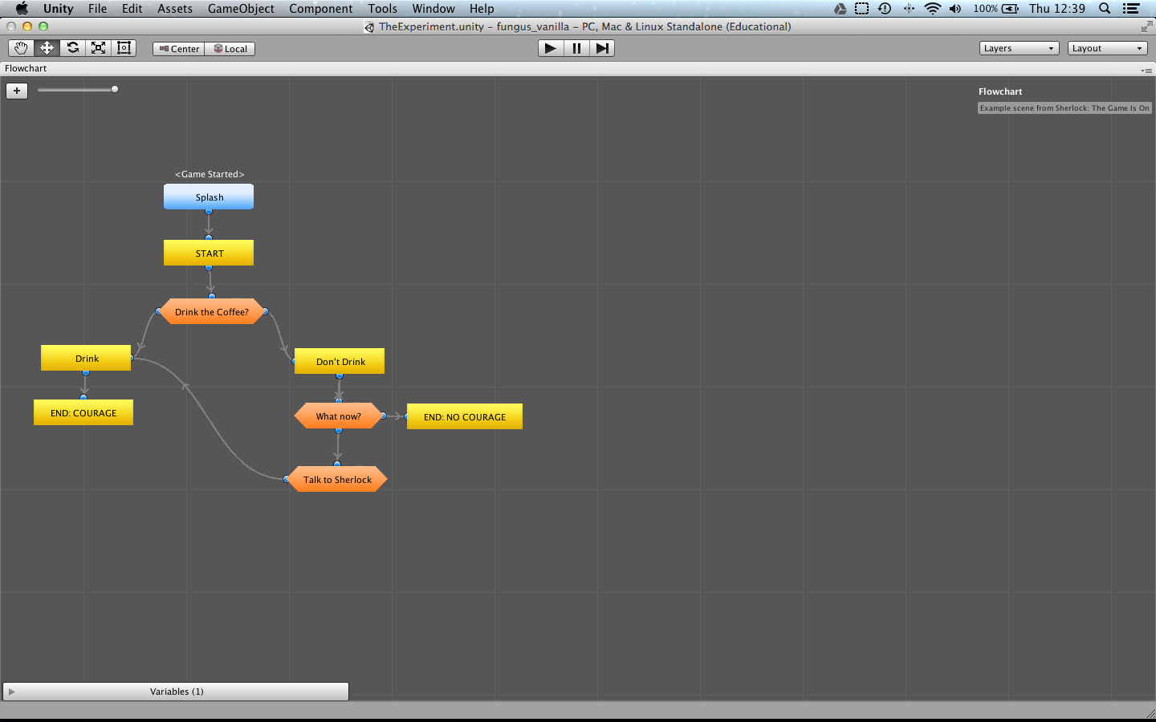
Task: Select the Talk to Sherlock block
Action: [338, 479]
